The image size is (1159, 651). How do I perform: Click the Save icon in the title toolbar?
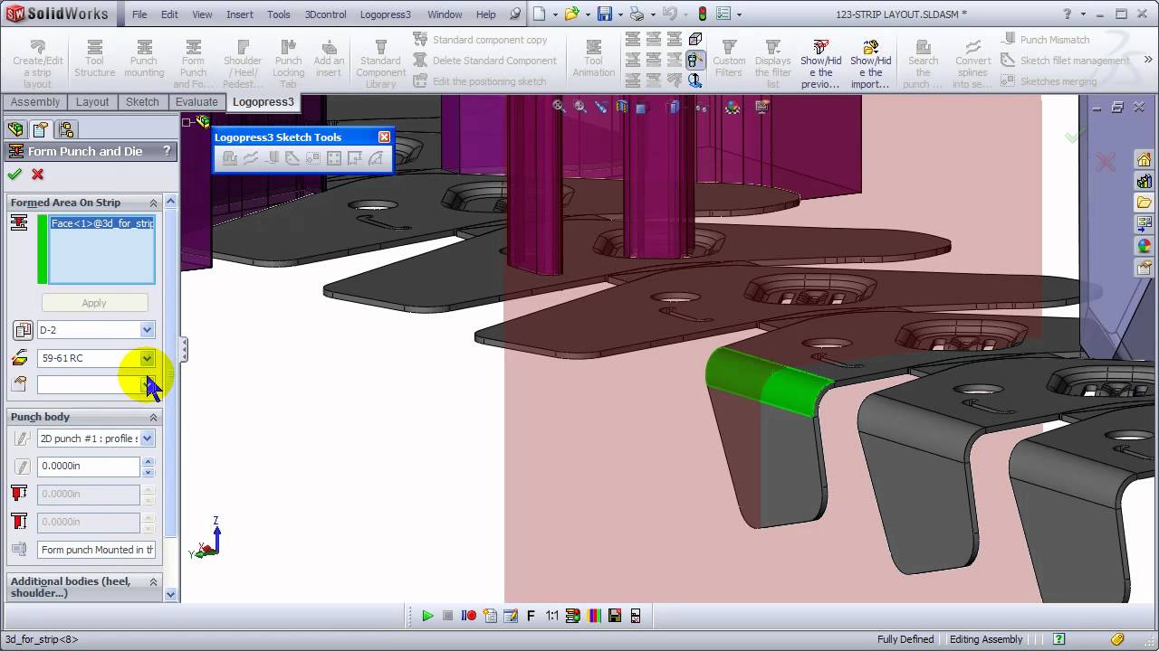[604, 14]
